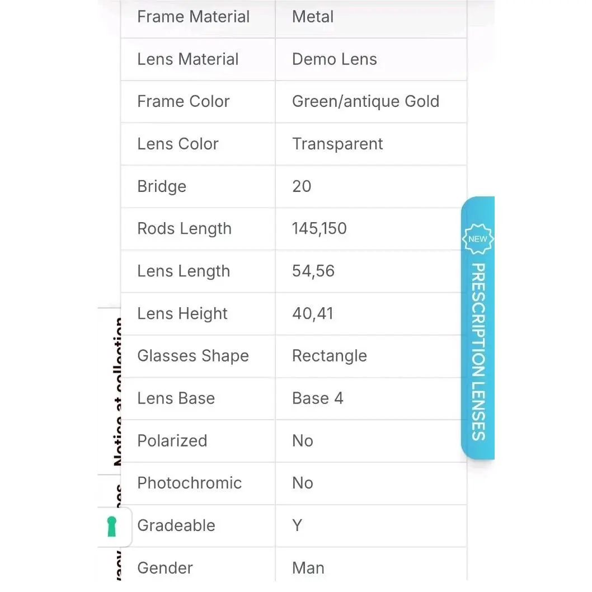Select the Gradeable value Y
The width and height of the screenshot is (592, 592).
click(x=297, y=525)
